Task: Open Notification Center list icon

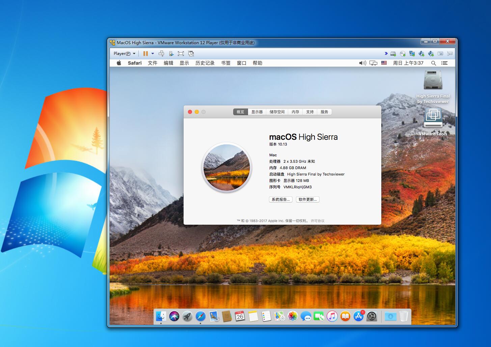Action: point(444,63)
